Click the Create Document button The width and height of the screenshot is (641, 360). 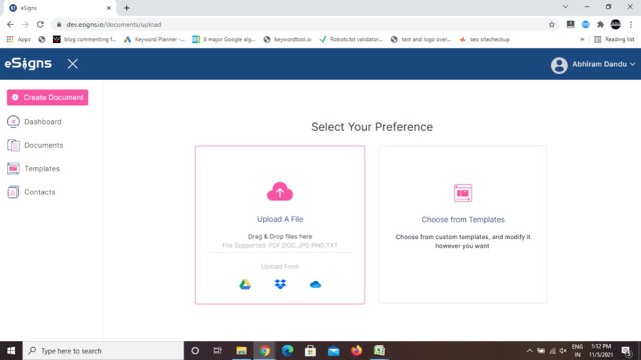click(x=48, y=97)
